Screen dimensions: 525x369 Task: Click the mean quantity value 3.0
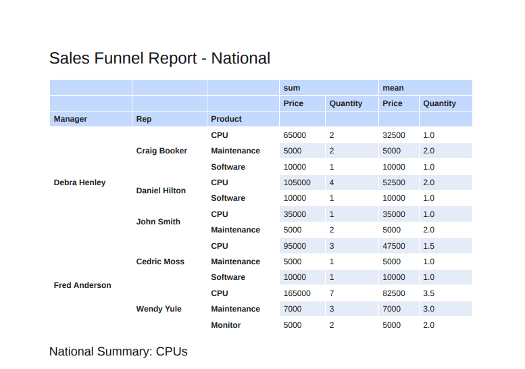(428, 309)
